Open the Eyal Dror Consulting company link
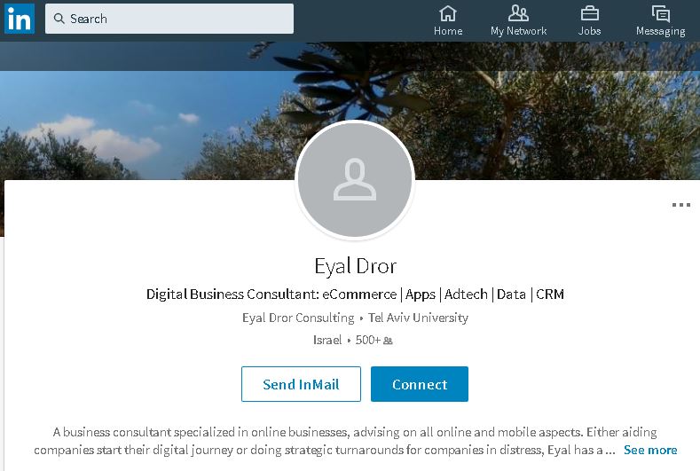Viewport: 700px width, 471px height. pos(297,318)
